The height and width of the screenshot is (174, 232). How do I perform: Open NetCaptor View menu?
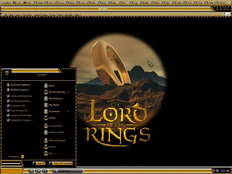click(18, 14)
